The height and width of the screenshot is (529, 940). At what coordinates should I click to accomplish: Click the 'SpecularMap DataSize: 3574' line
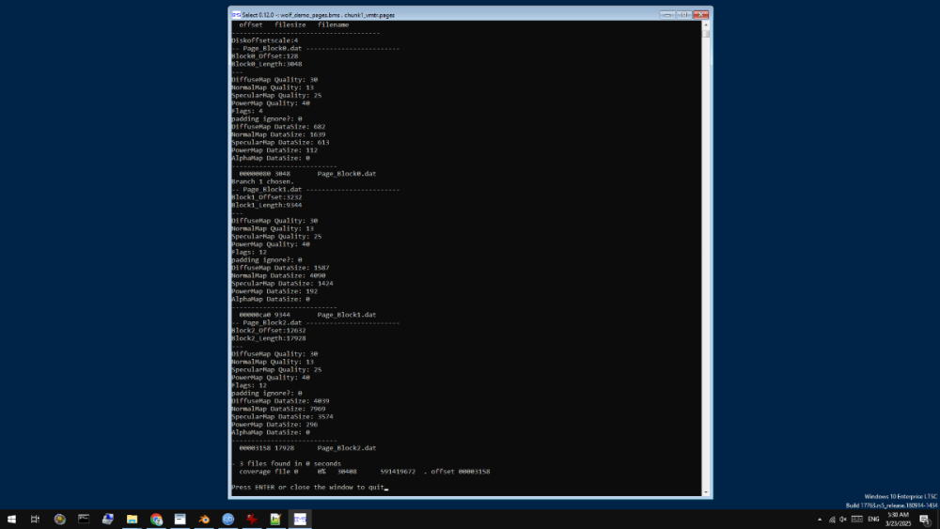(282, 416)
